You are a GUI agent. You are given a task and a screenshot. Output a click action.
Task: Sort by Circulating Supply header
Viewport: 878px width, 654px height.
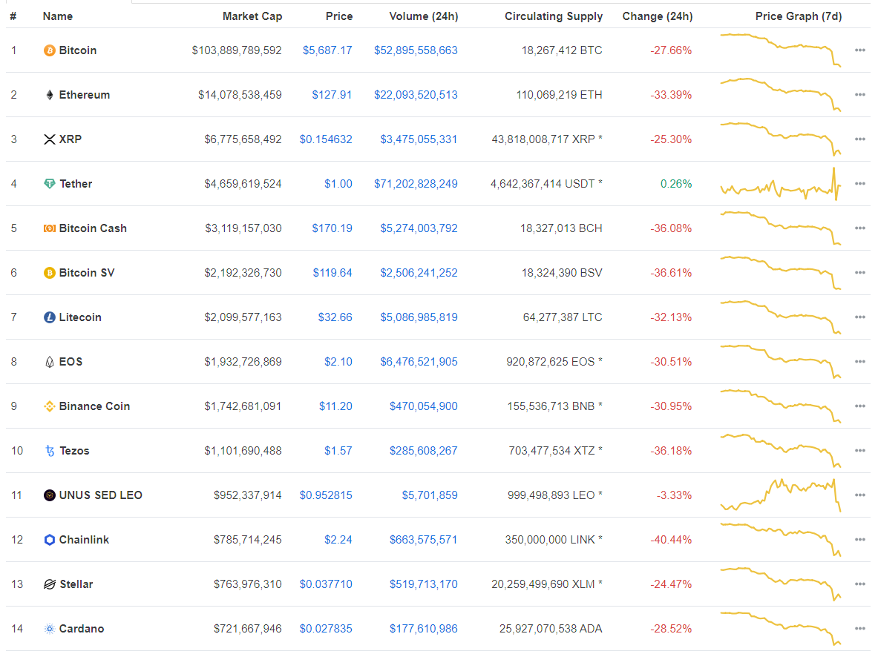click(553, 16)
